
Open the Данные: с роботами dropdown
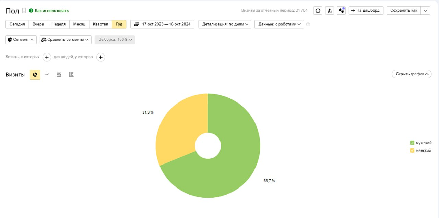(x=279, y=24)
